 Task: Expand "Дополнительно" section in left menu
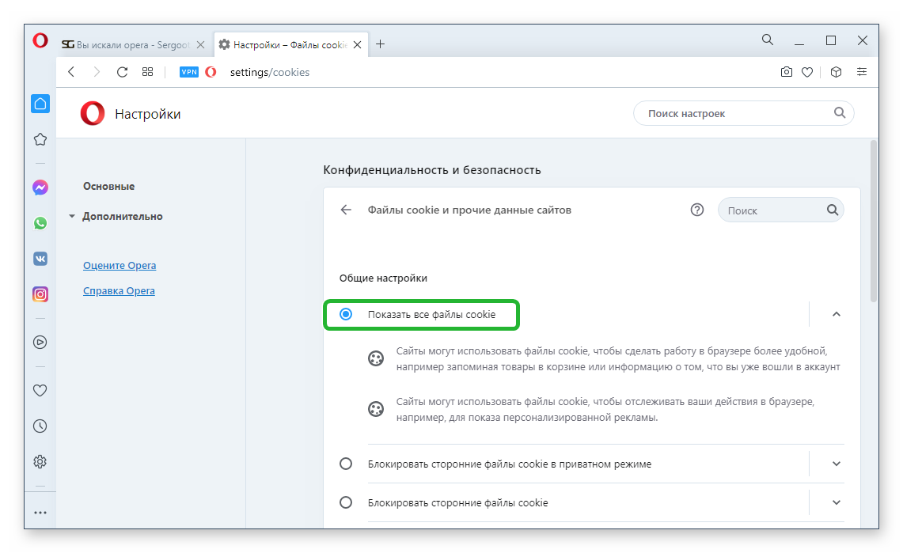pos(122,216)
